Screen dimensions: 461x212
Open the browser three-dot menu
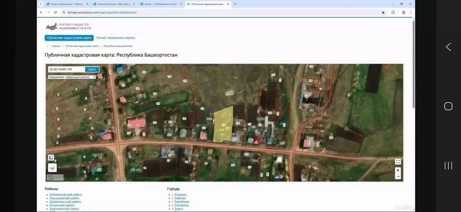(x=410, y=12)
